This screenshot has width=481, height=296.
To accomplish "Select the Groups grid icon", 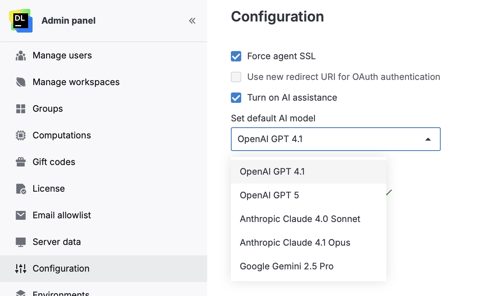I will point(21,108).
